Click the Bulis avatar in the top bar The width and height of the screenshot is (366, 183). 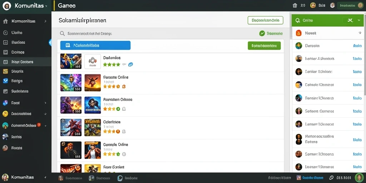[313, 5]
